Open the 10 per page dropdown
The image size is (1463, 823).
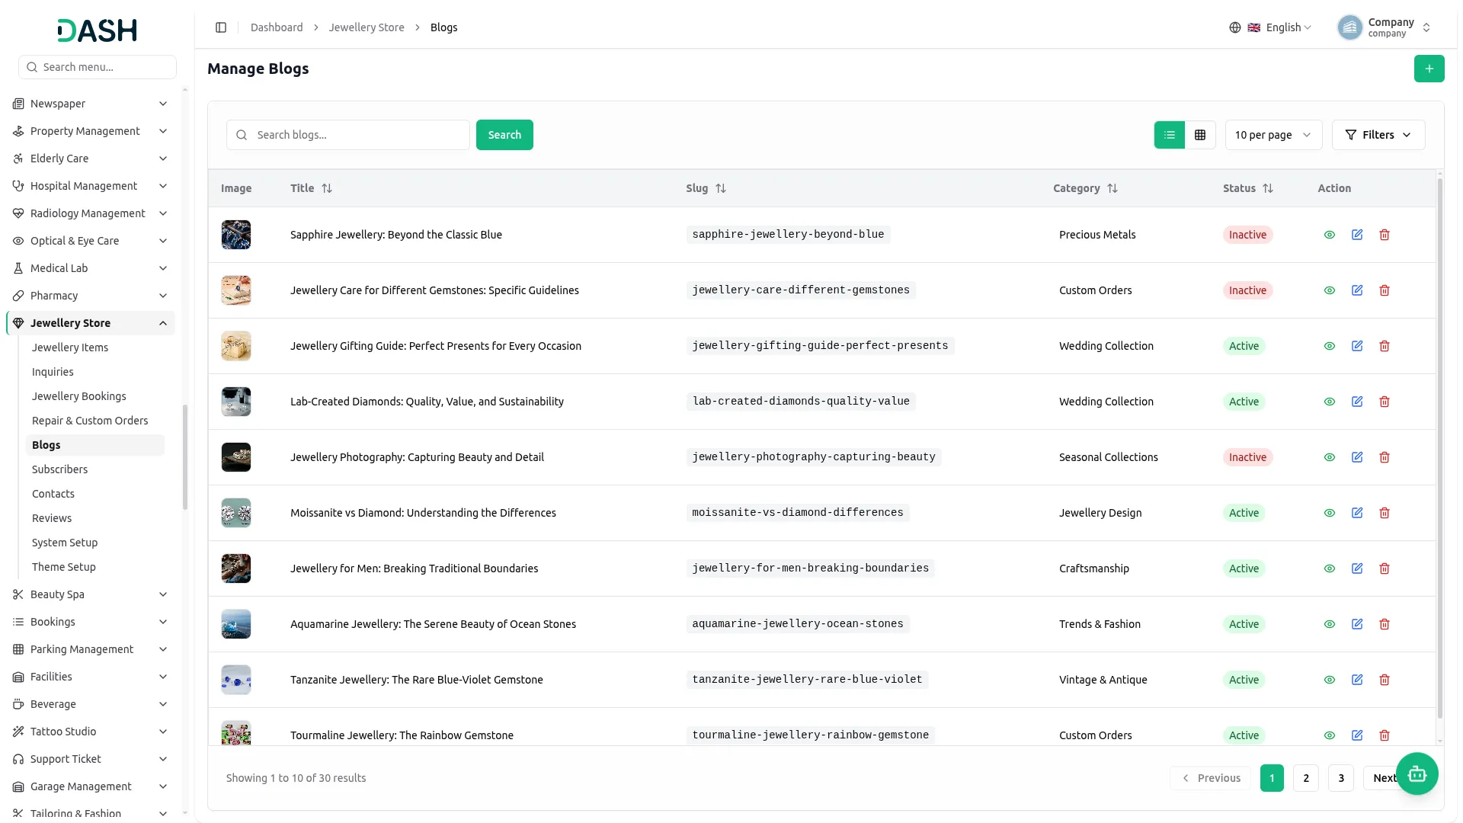[1273, 135]
